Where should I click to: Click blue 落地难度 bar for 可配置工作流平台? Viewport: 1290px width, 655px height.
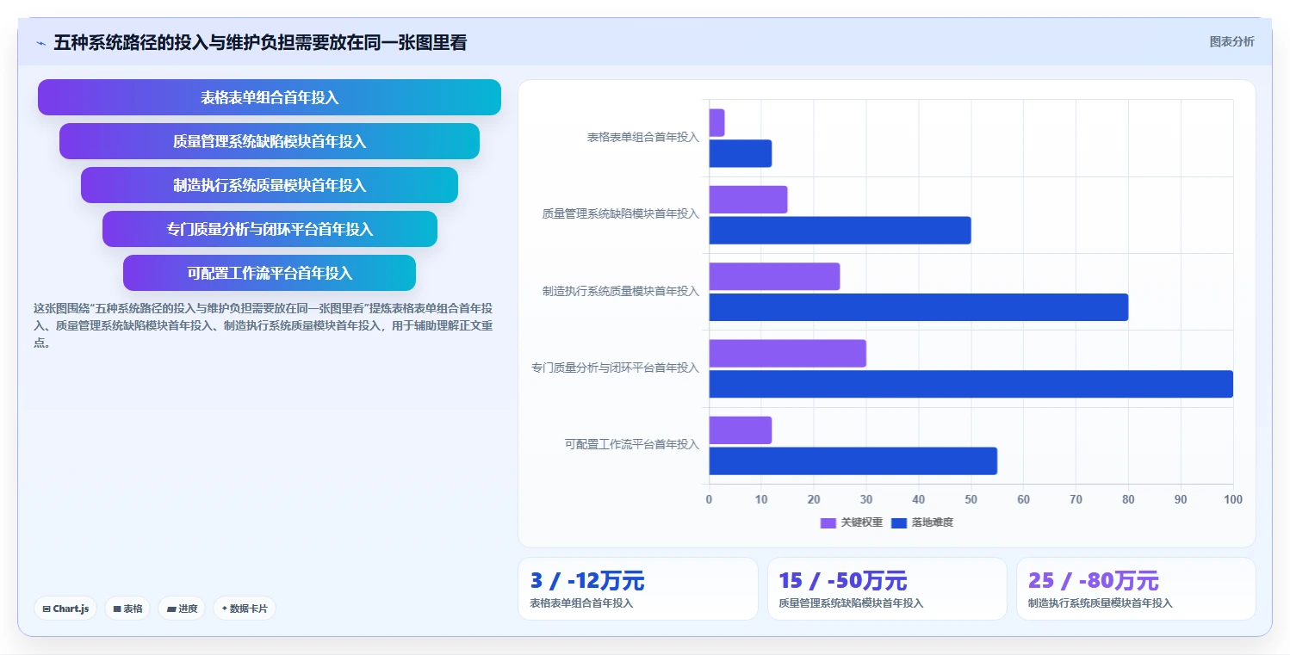pyautogui.click(x=853, y=460)
